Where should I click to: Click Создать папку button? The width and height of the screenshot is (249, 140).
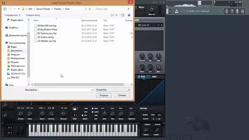33,15
